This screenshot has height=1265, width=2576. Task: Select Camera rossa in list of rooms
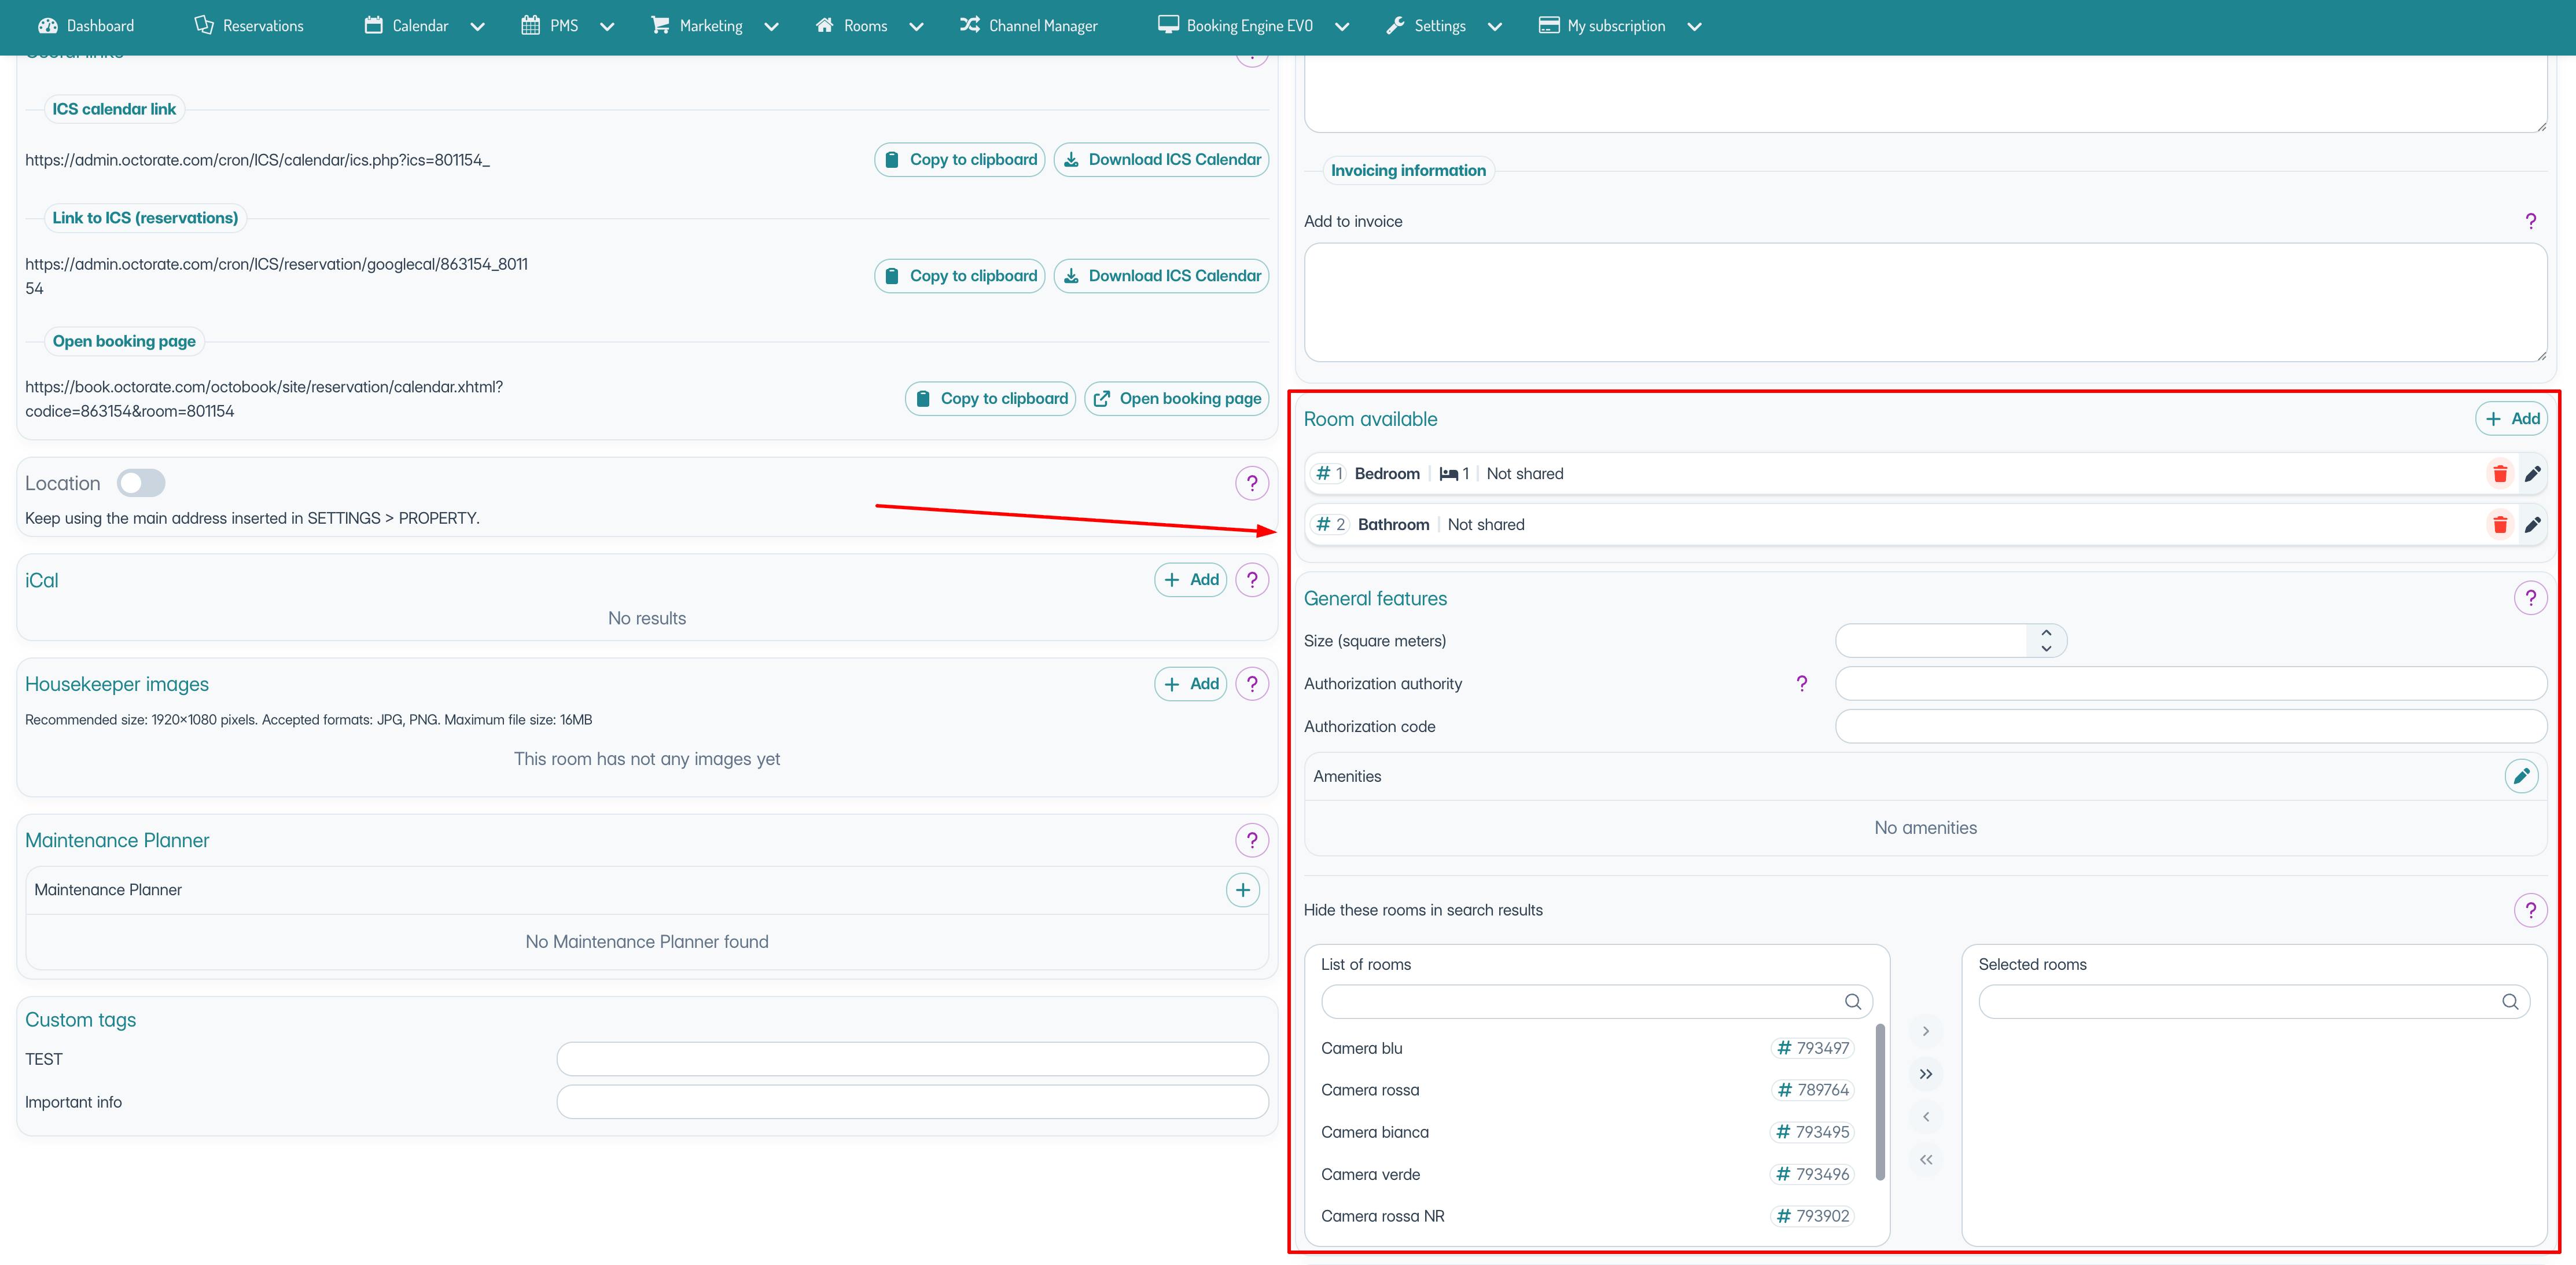pyautogui.click(x=1370, y=1090)
